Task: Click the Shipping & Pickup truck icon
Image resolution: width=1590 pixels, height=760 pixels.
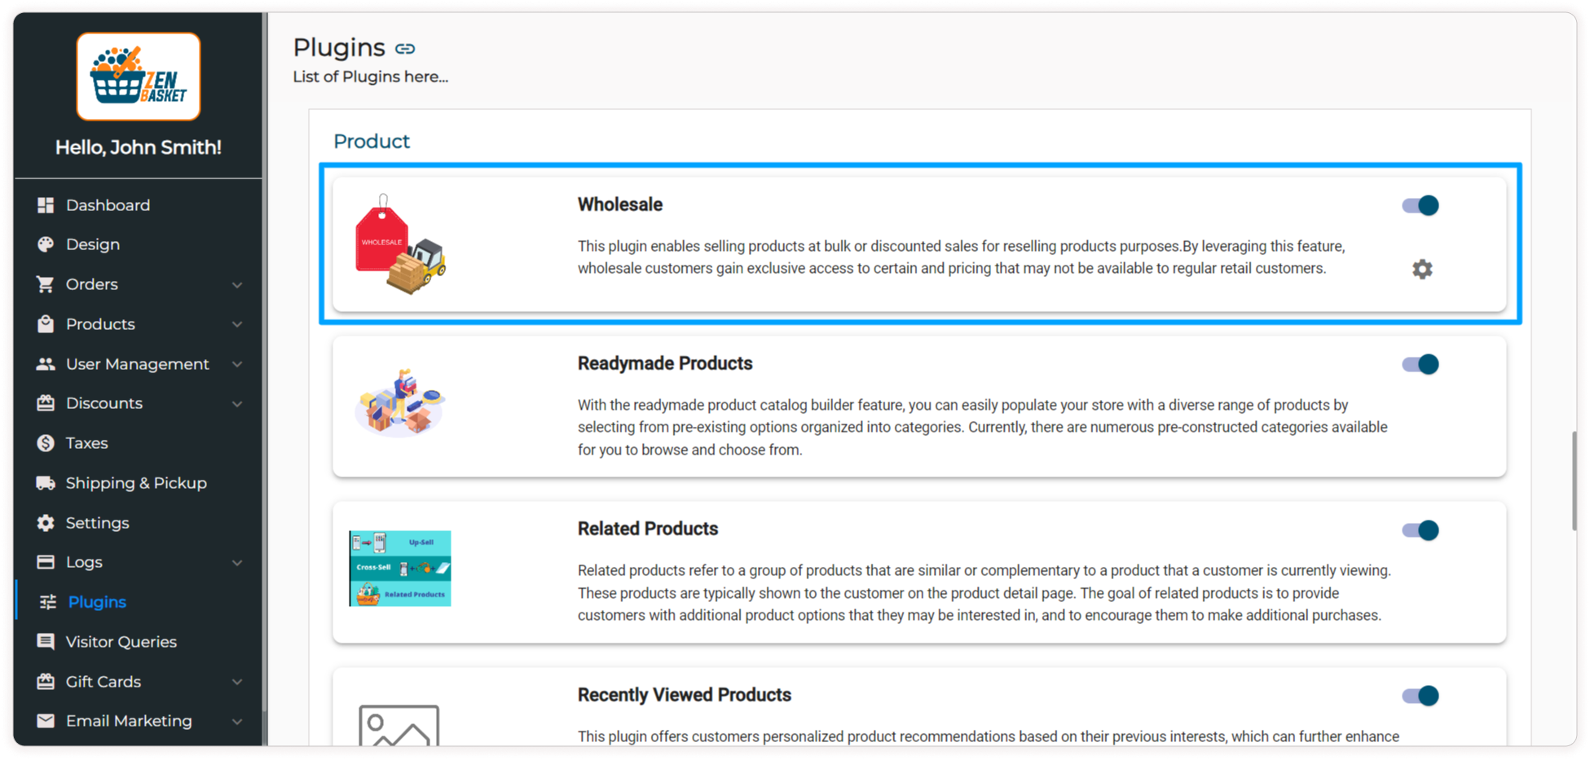Action: point(46,483)
